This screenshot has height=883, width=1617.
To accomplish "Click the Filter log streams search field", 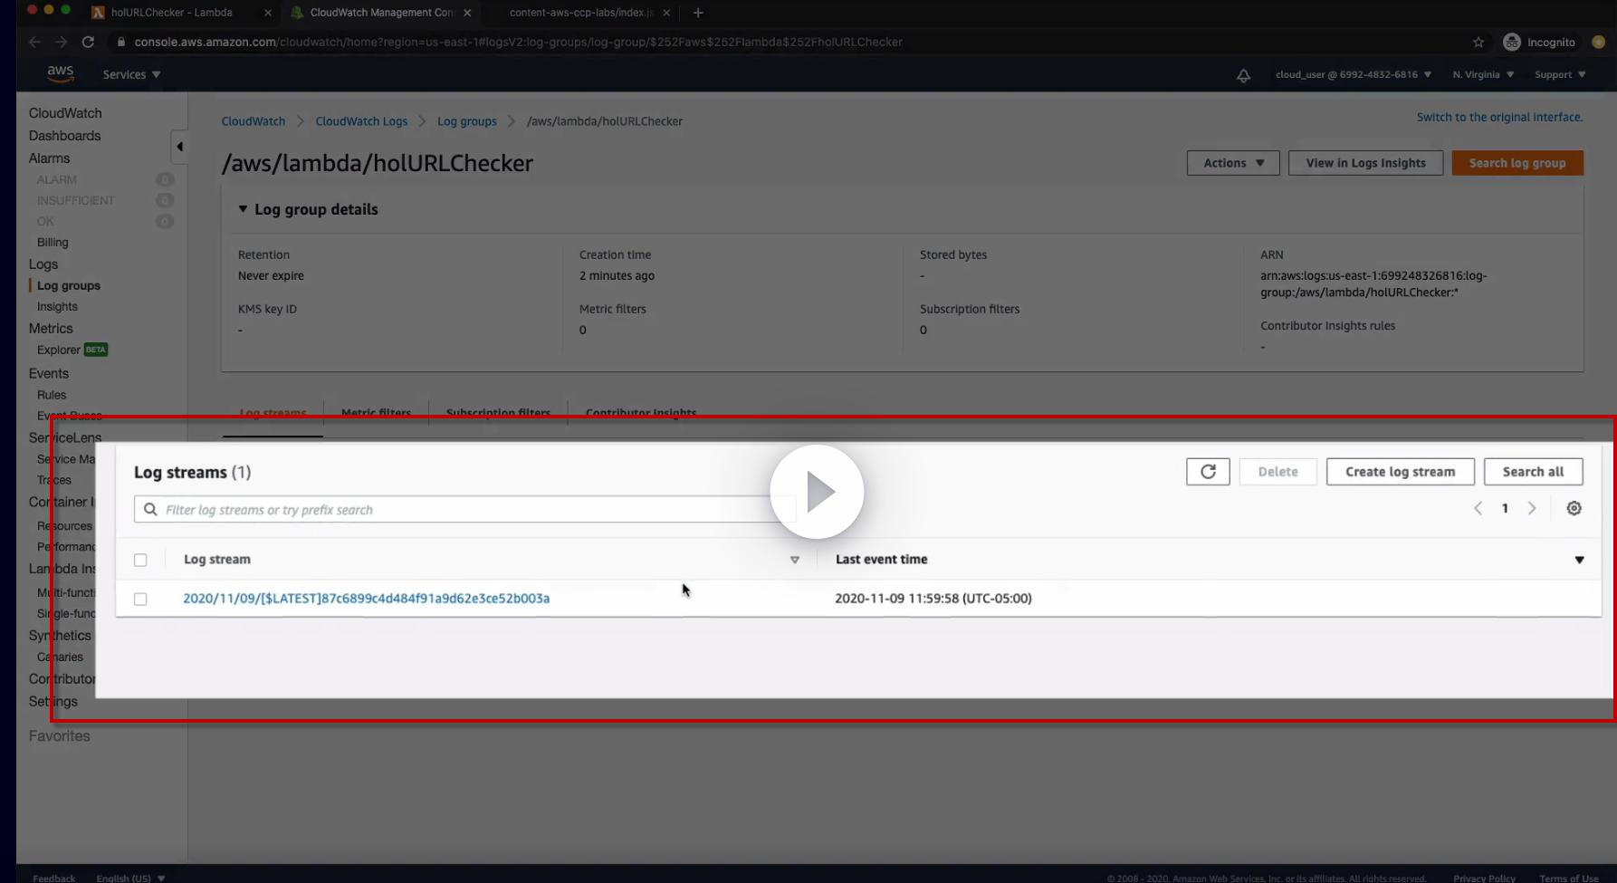I will [464, 510].
